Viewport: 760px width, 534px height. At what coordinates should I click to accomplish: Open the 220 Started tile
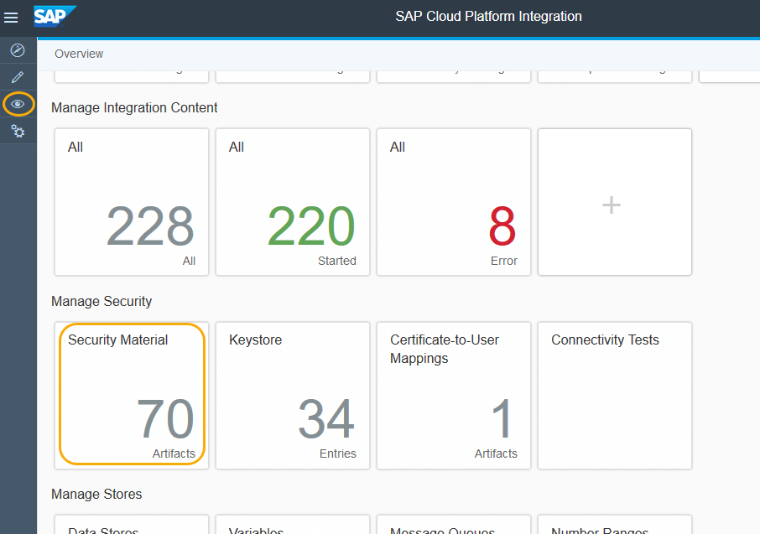click(293, 202)
